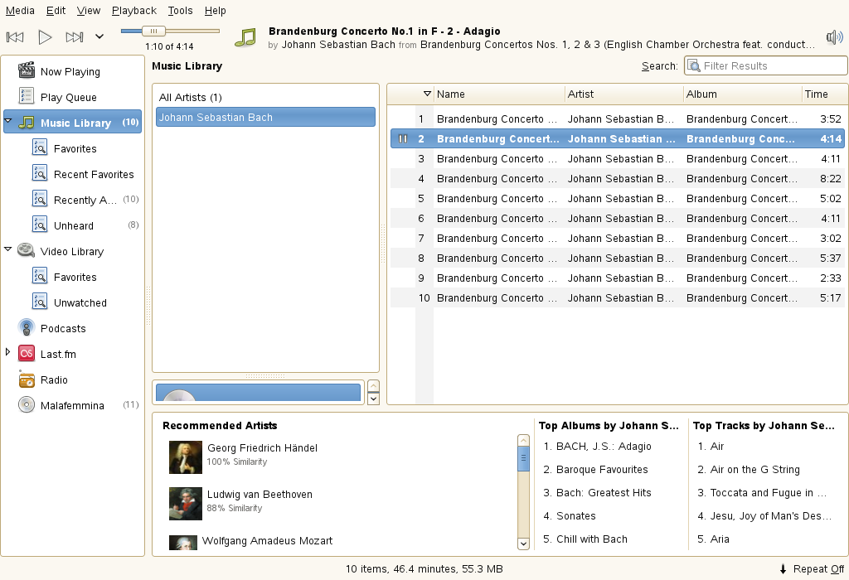Open the Playback menu
Screen dimensions: 849x580
[133, 11]
